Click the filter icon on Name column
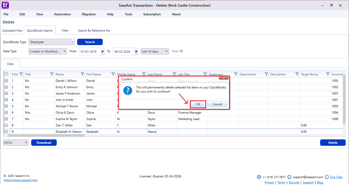Screen dimensions: 349x185 click(82, 74)
